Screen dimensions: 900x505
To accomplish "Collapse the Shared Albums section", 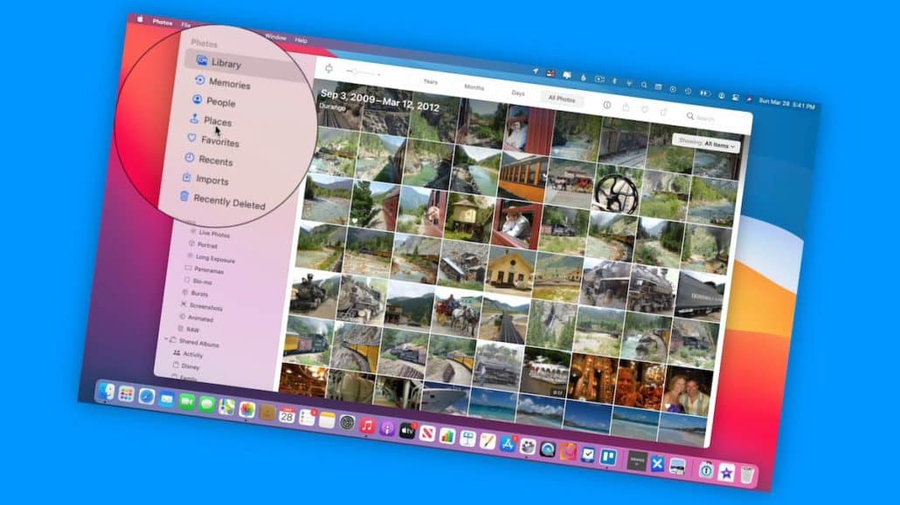I will [x=166, y=341].
